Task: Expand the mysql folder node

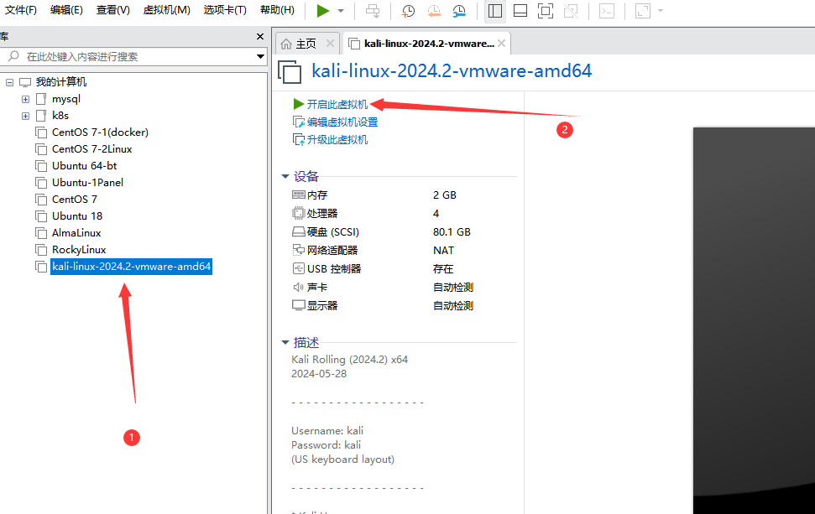Action: [x=25, y=99]
